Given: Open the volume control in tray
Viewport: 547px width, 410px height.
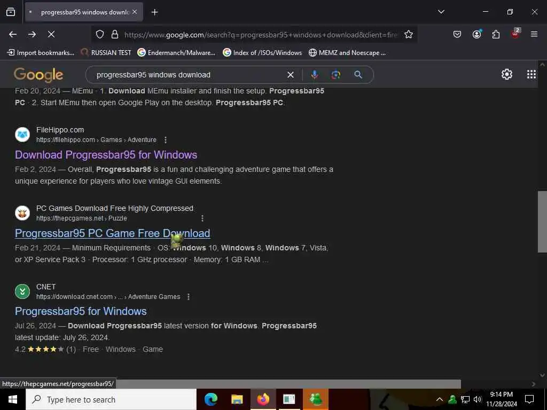Looking at the screenshot, I should [478, 399].
